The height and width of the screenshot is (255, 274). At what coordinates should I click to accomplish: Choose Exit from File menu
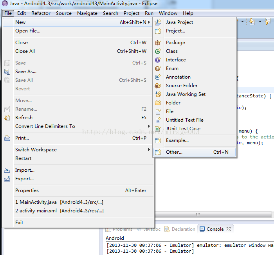(x=78, y=222)
